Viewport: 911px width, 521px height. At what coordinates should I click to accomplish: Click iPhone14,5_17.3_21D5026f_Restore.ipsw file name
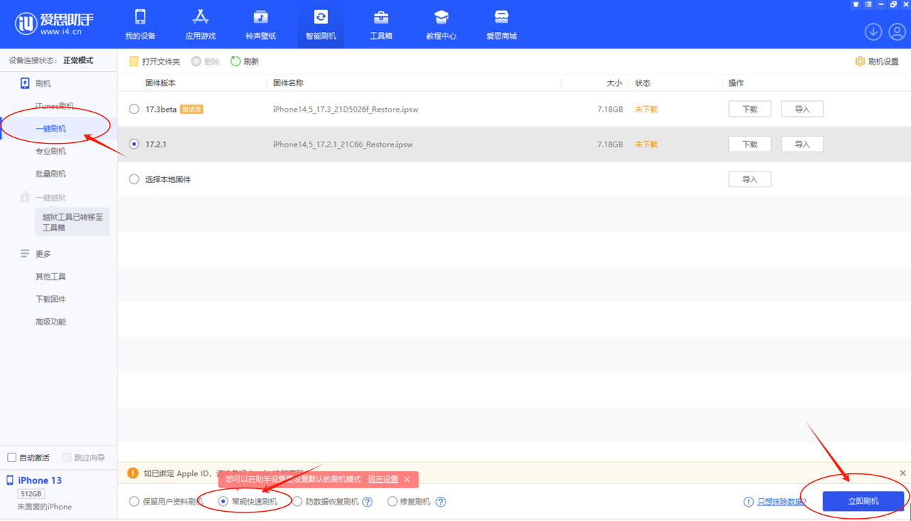pos(345,110)
